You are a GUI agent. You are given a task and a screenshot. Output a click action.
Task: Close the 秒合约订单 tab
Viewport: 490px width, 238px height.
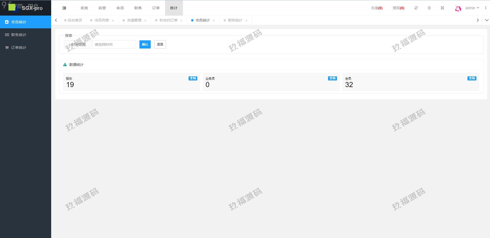(x=181, y=20)
